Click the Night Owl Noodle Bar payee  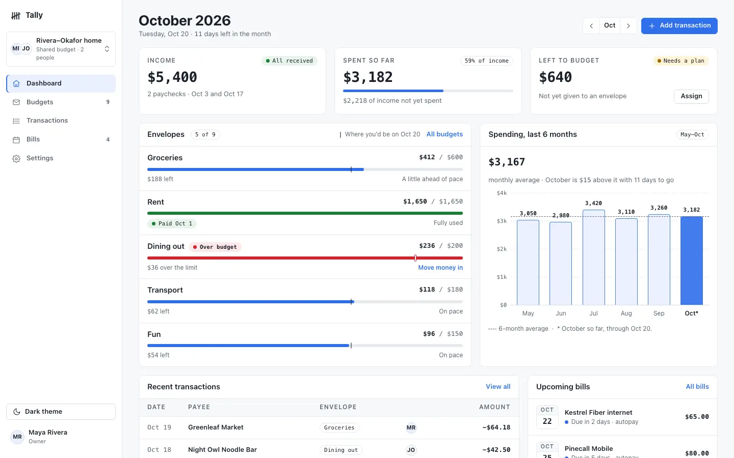(222, 450)
